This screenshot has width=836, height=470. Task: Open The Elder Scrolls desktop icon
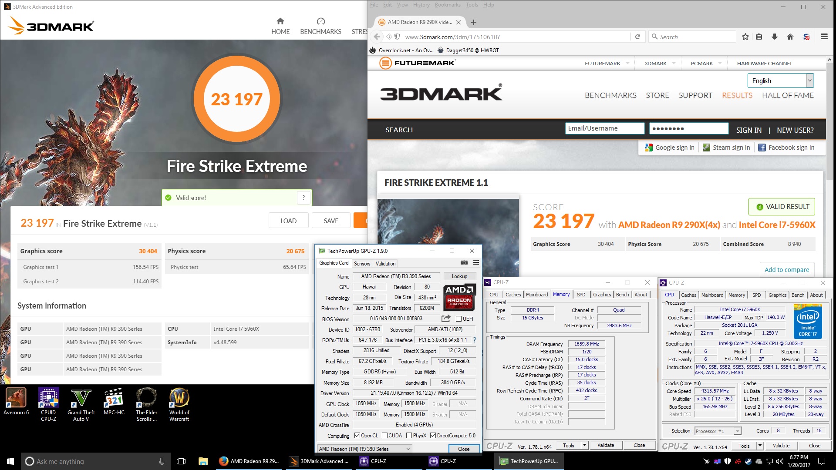(x=146, y=404)
